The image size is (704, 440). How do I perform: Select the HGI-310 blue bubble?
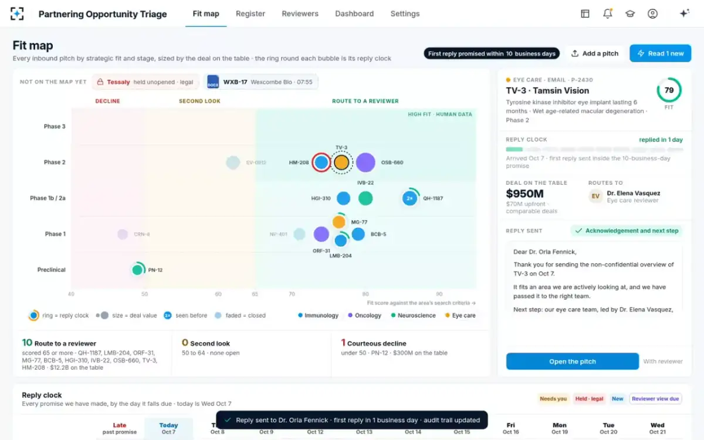click(x=343, y=198)
